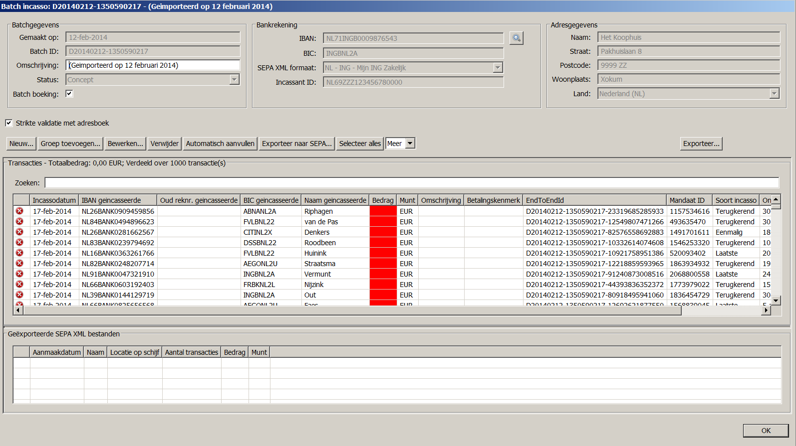The width and height of the screenshot is (796, 446).
Task: Click into the Zoeken search field
Action: click(x=411, y=183)
